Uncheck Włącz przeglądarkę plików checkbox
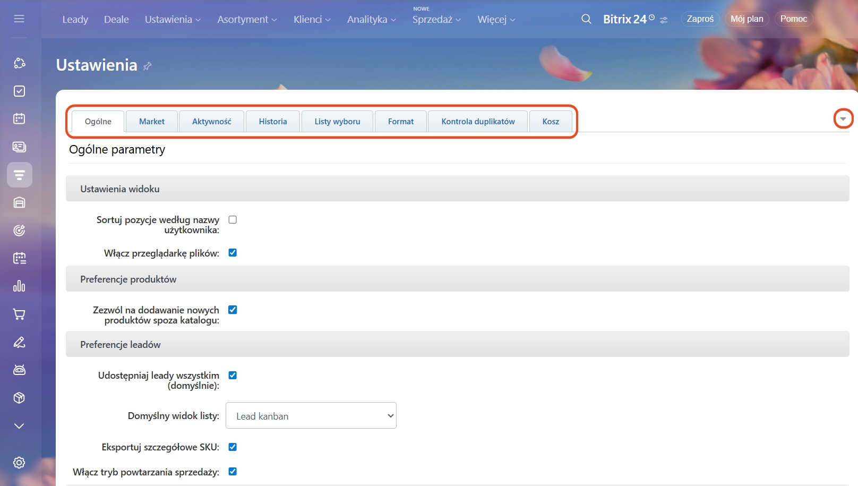 click(x=233, y=253)
